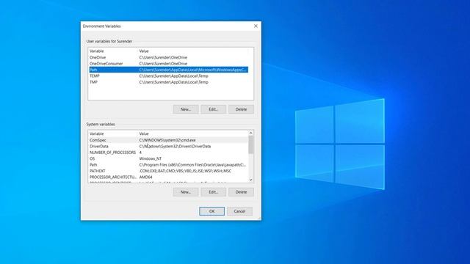Click New under User variables for Surender

coord(186,109)
